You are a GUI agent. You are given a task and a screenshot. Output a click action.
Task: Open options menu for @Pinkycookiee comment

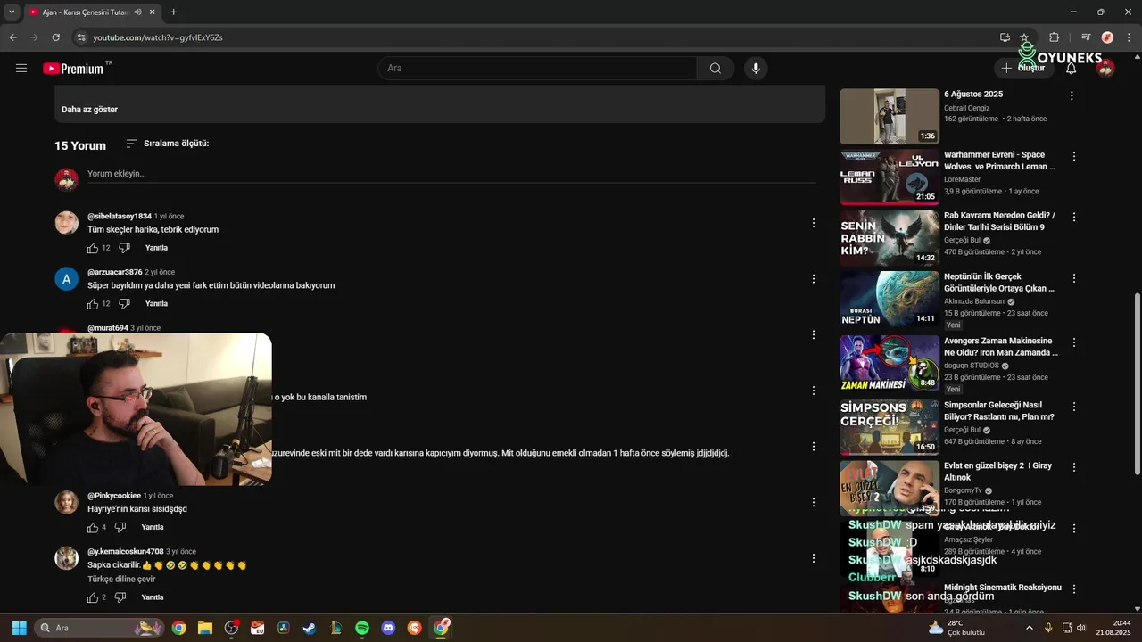[813, 502]
